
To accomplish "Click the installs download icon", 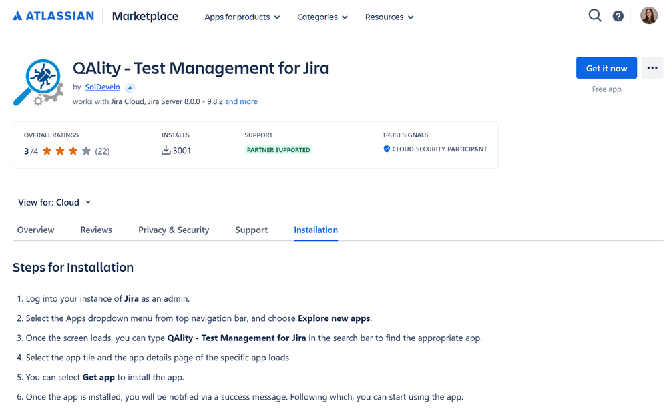I will (166, 150).
